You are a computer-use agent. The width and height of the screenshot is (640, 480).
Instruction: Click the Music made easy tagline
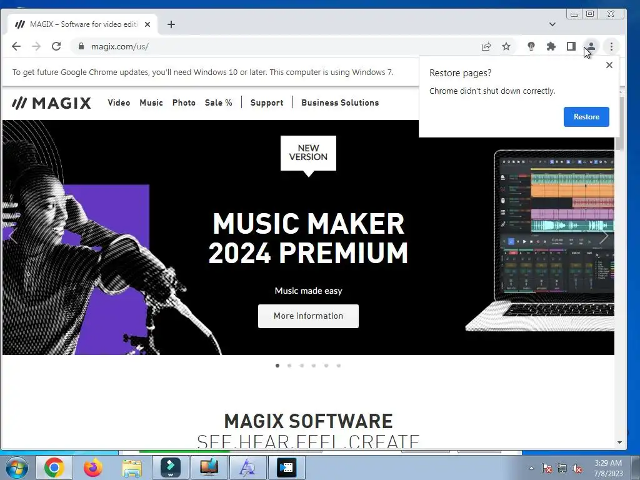click(x=308, y=291)
